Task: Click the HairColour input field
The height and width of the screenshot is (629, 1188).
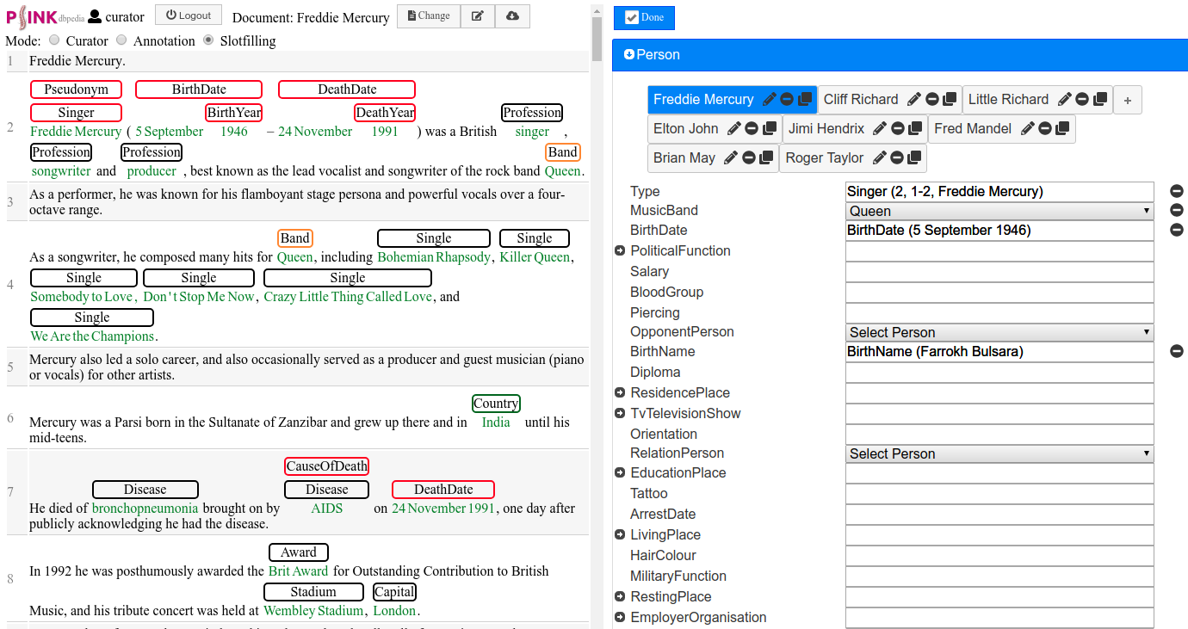Action: pos(999,556)
